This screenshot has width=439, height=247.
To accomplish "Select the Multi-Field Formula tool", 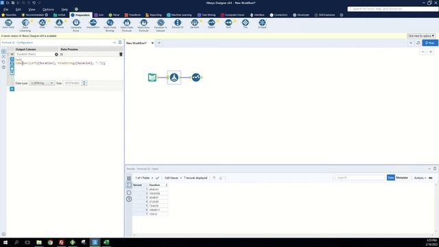I will 127,25.
